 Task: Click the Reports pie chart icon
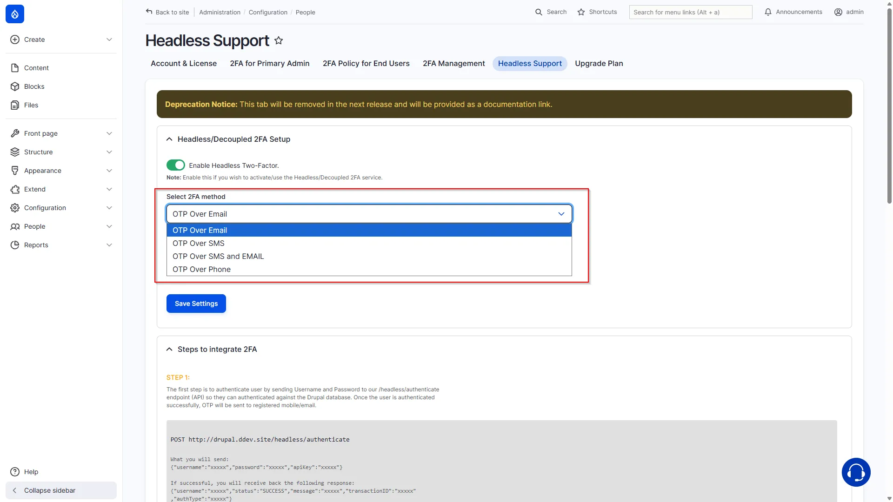tap(15, 245)
